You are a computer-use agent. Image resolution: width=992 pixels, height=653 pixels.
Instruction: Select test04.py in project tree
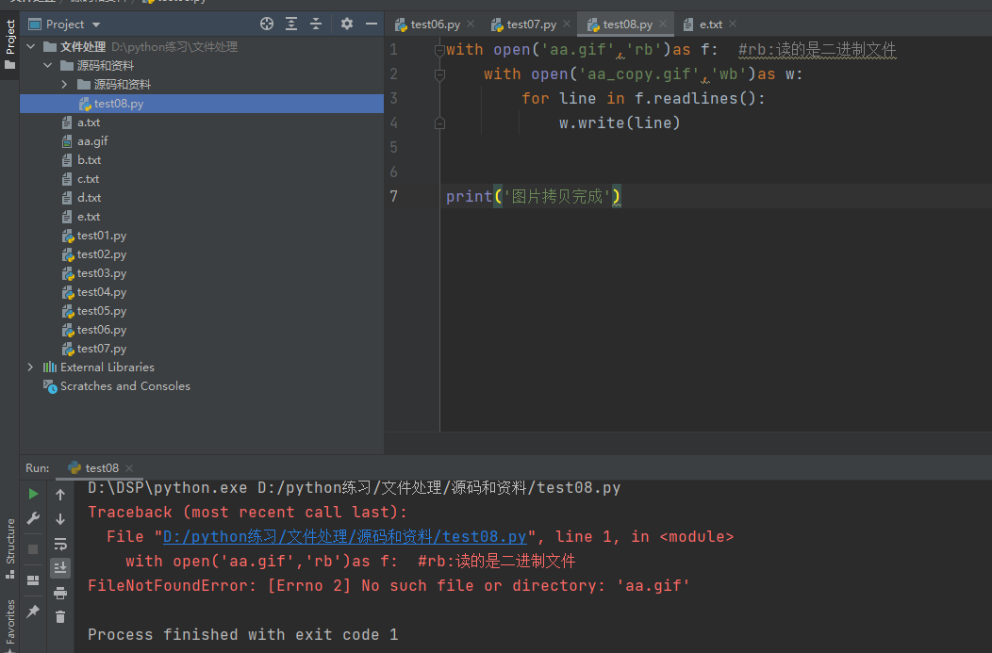coord(101,292)
